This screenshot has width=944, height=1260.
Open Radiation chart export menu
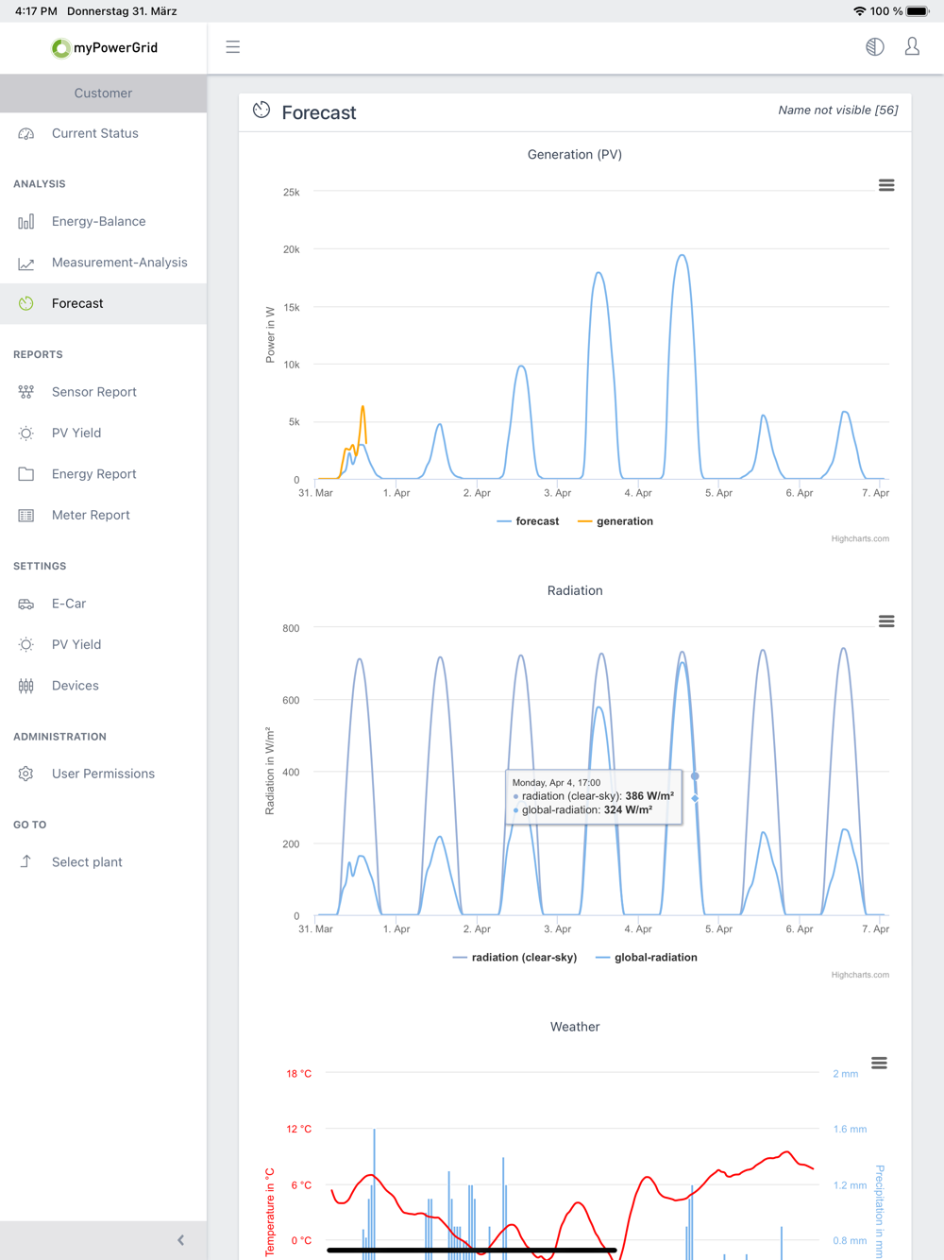pyautogui.click(x=886, y=621)
